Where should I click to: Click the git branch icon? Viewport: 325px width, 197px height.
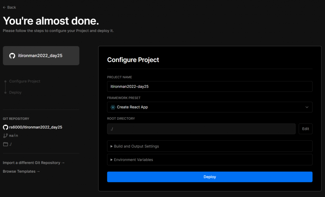pos(6,136)
